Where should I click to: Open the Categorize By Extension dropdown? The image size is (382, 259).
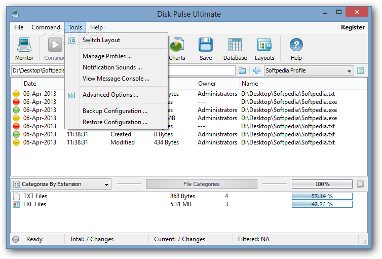tap(61, 184)
